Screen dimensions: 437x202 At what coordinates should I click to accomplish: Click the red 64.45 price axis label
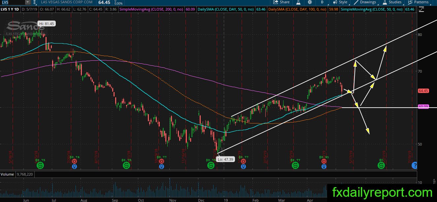click(423, 90)
